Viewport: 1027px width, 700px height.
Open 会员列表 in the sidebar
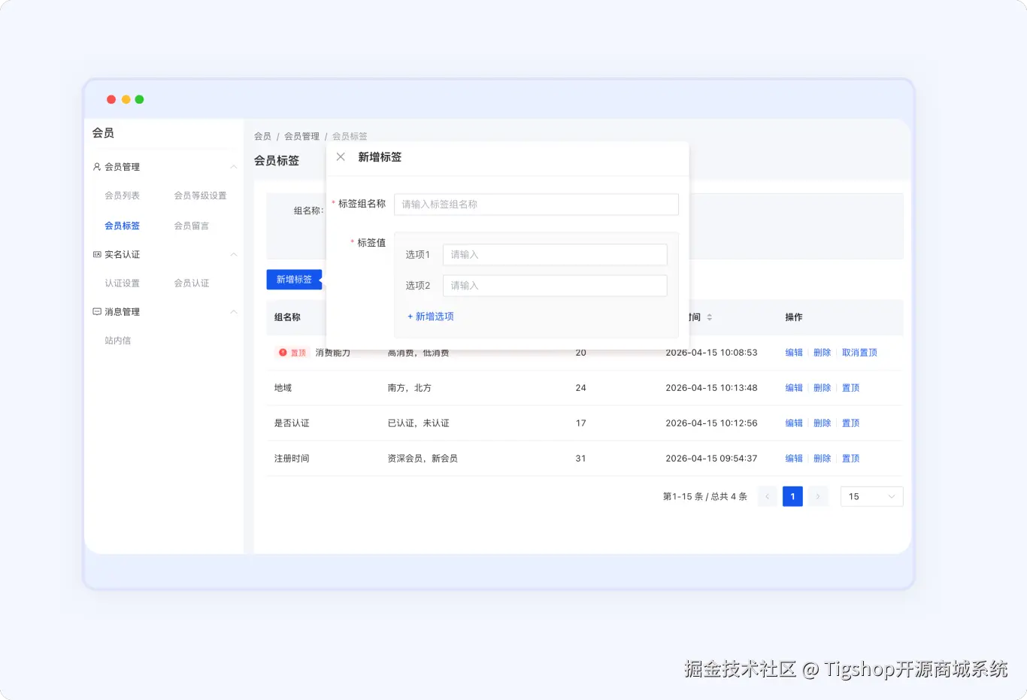click(x=122, y=195)
